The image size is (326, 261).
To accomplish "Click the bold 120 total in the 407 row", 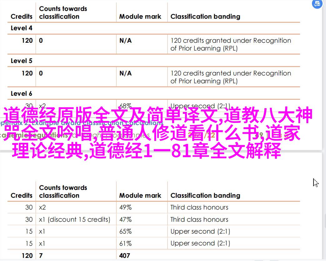I will [x=27, y=255].
